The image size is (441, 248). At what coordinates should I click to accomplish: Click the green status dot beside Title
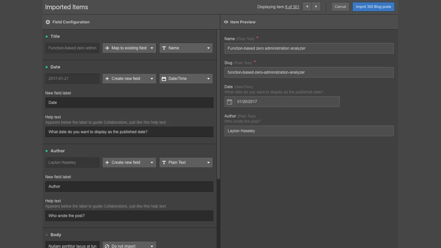point(47,36)
